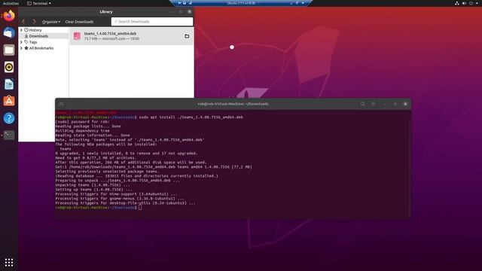Image resolution: width=482 pixels, height=271 pixels.
Task: Go back in the Library window
Action: tap(23, 22)
